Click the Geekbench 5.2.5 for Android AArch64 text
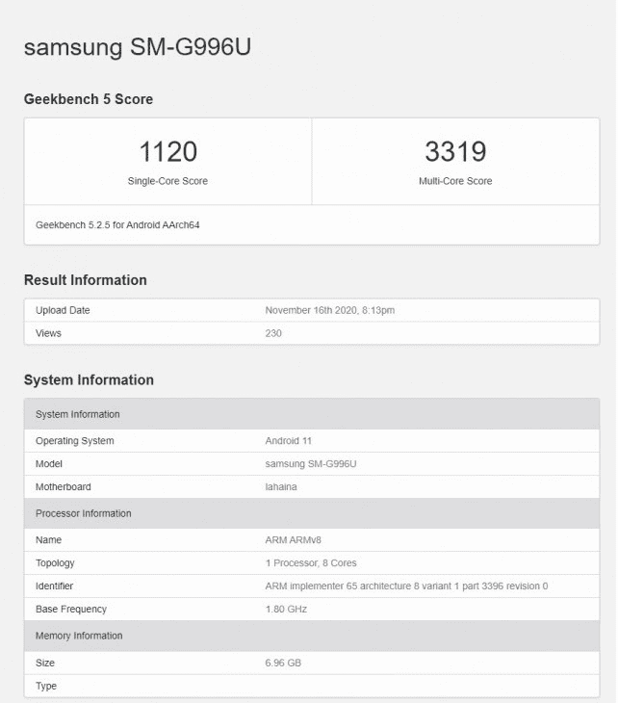Screen dimensions: 618x703 click(117, 224)
